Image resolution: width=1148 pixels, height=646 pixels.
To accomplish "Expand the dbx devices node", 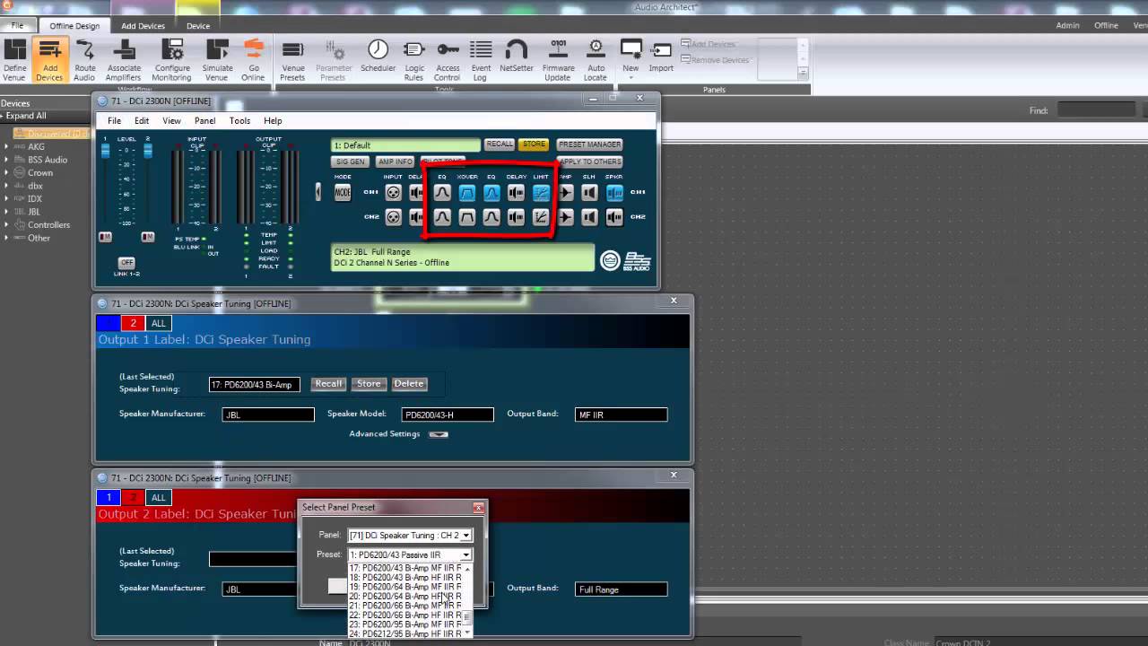I will 6,186.
